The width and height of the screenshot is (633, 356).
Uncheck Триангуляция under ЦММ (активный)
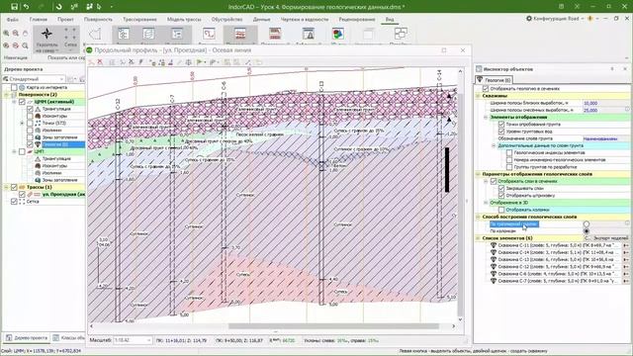pos(30,109)
